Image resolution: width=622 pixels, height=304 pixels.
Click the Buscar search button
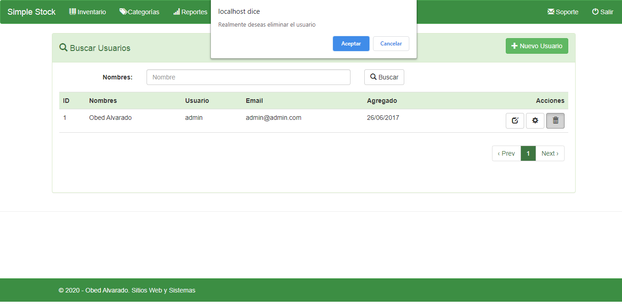pyautogui.click(x=384, y=77)
